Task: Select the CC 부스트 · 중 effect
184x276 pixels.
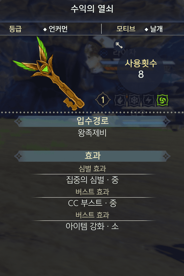Action: click(92, 203)
